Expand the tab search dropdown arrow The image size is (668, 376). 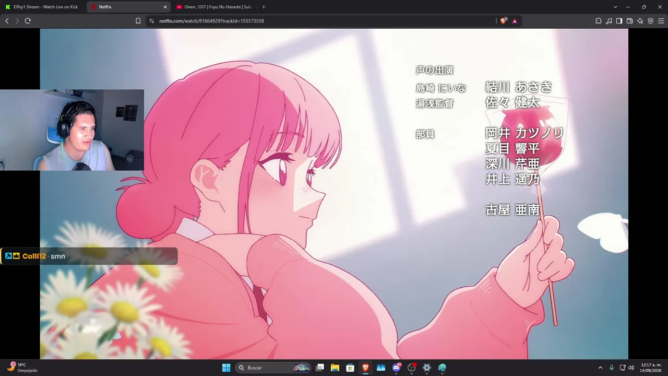(x=615, y=7)
